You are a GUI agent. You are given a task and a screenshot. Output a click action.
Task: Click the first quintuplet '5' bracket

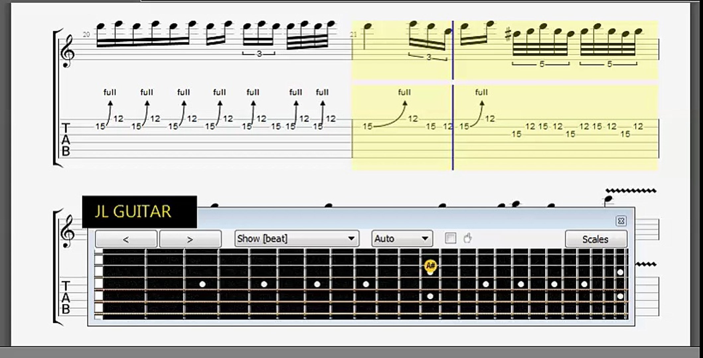[x=541, y=64]
